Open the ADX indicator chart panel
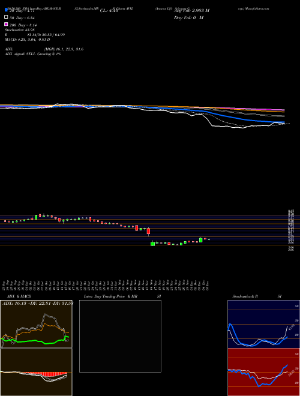The width and height of the screenshot is (300, 396). (x=36, y=324)
